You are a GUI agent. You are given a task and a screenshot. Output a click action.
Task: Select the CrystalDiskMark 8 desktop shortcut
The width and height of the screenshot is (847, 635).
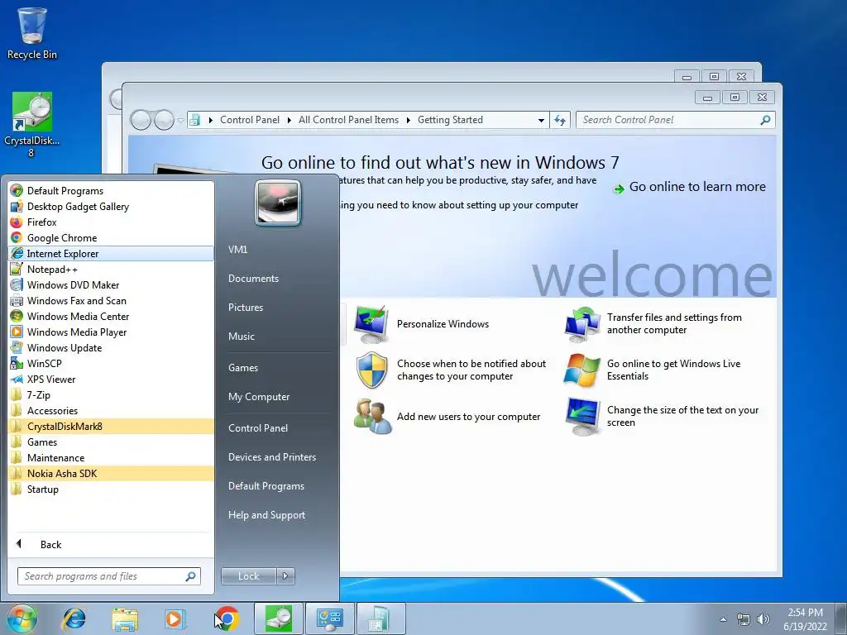pyautogui.click(x=32, y=126)
